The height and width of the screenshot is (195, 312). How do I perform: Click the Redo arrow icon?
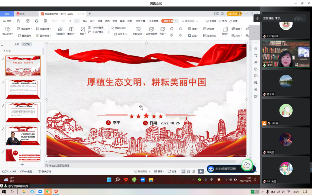pyautogui.click(x=63, y=21)
